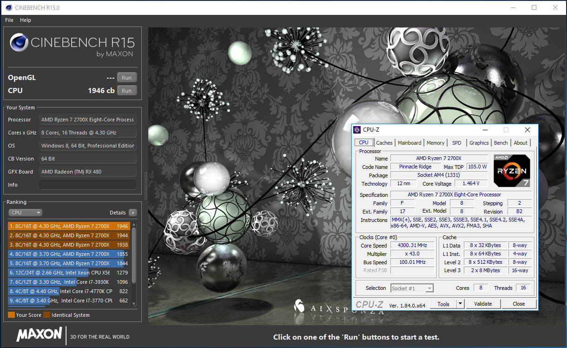
Task: Click the CPU-Z window title icon
Action: pyautogui.click(x=357, y=130)
